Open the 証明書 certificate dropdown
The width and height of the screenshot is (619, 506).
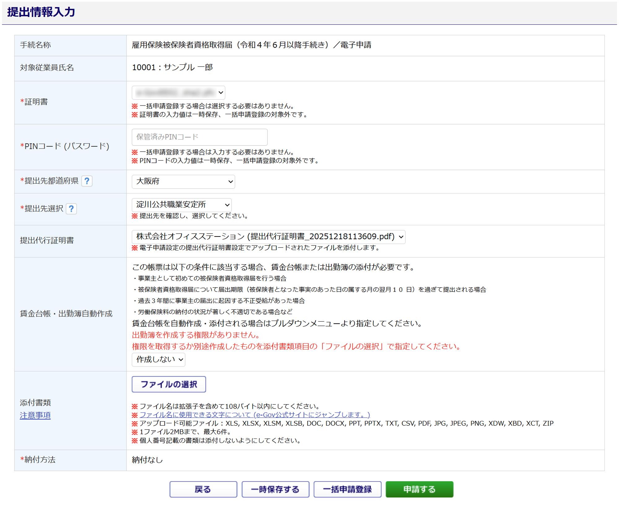click(178, 93)
